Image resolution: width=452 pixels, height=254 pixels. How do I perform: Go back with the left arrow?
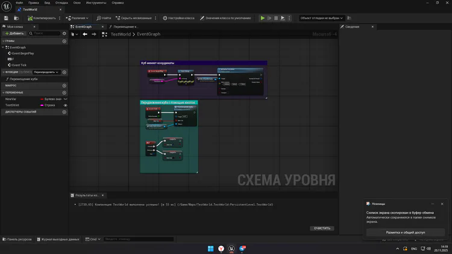click(85, 34)
